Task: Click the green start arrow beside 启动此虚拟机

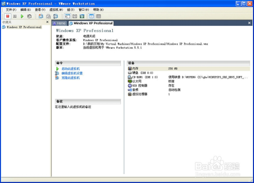Action: pos(57,69)
